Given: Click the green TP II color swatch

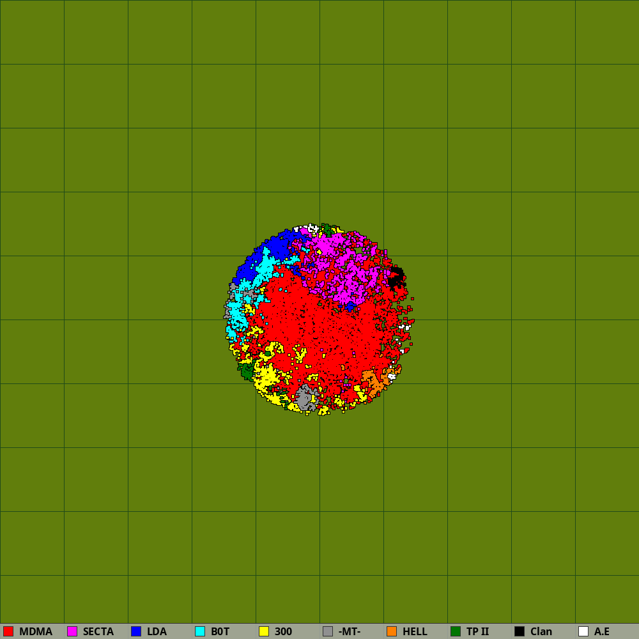Looking at the screenshot, I should [x=456, y=631].
